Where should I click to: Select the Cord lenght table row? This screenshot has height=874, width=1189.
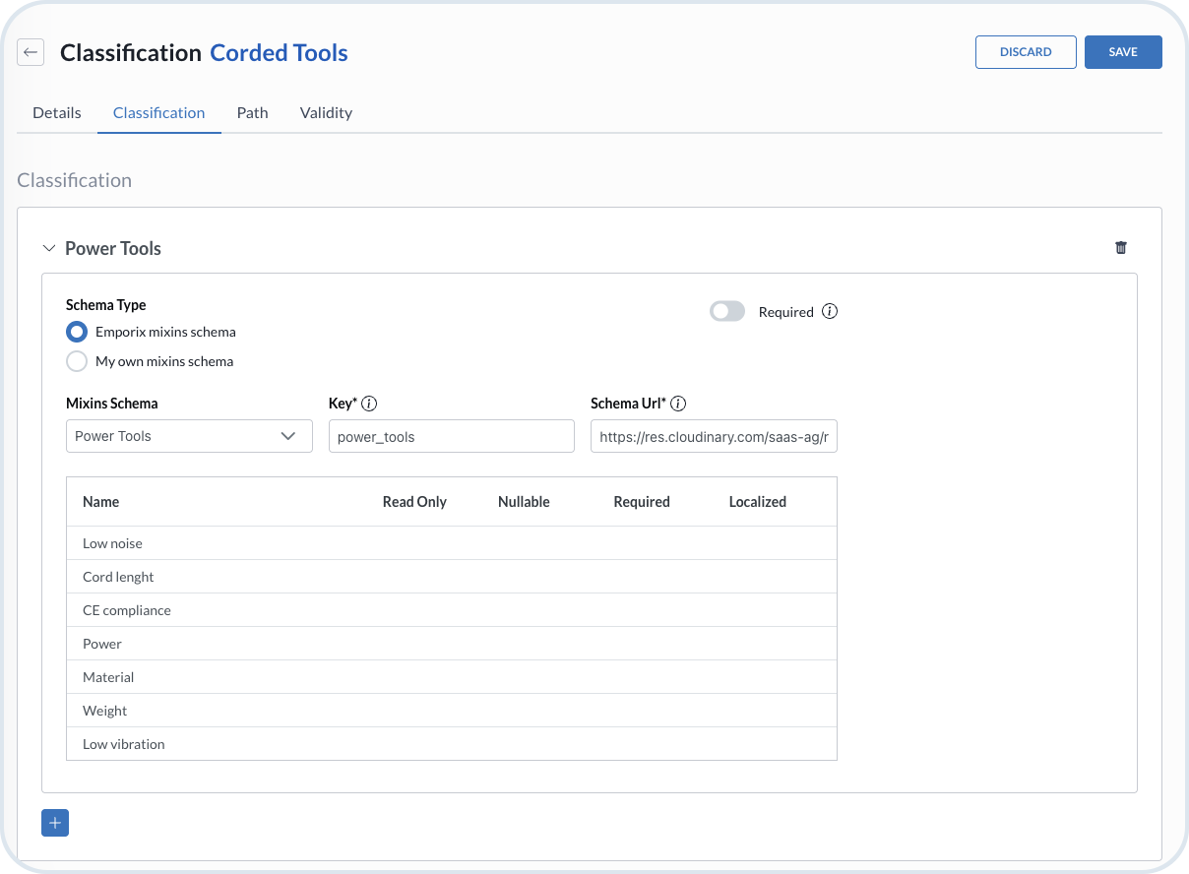(451, 577)
